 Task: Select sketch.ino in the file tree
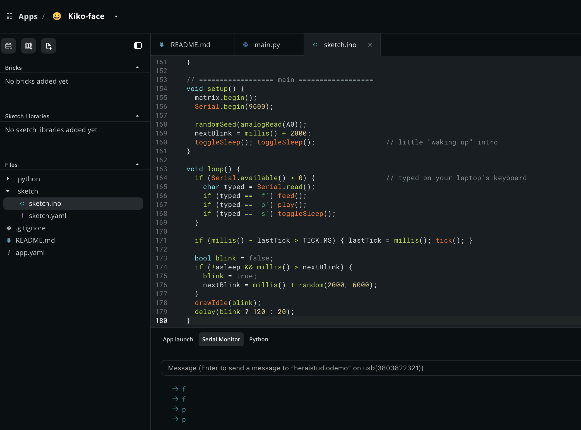(73, 204)
